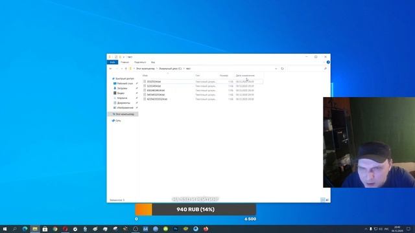Show hidden tray icons chevron
Viewport: 415px width, 233px height.
coord(366,229)
